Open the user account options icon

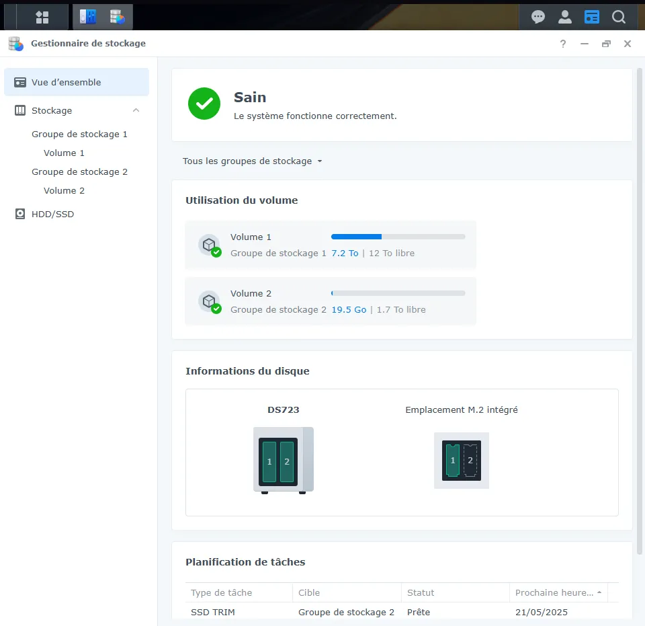(565, 17)
